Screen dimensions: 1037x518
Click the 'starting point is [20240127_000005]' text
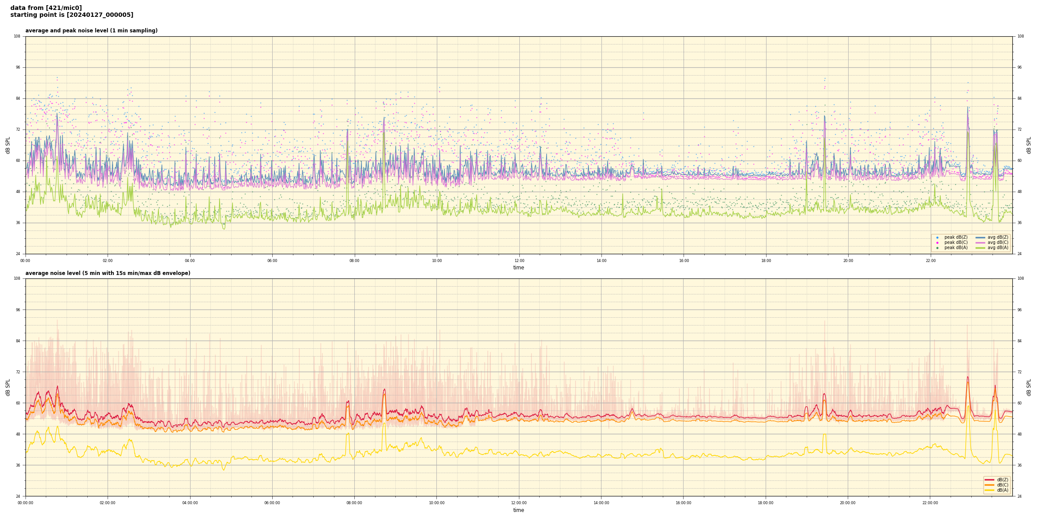coord(72,15)
